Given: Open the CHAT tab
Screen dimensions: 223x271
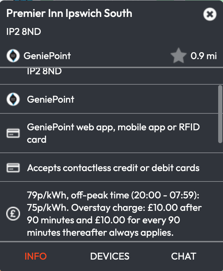Looking at the screenshot, I should coord(184,256).
